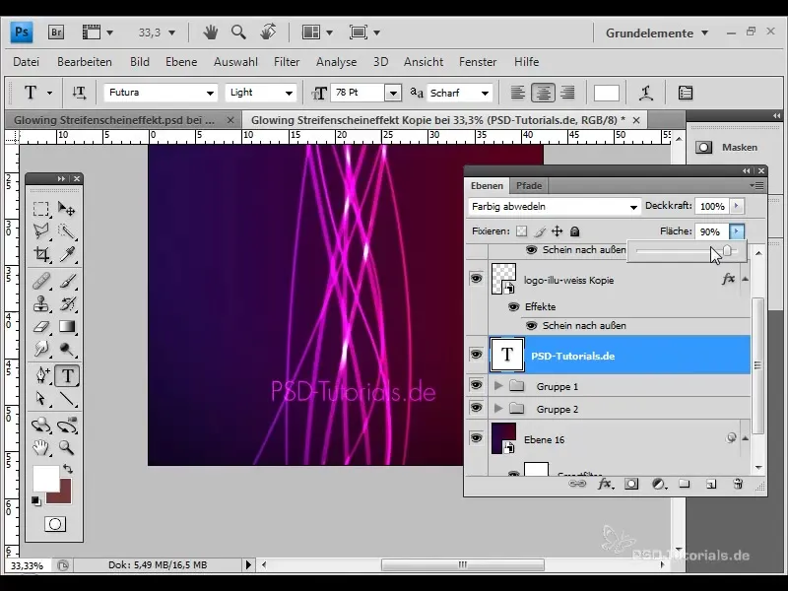Launch Adobe Bridge
This screenshot has height=591, width=788.
point(56,33)
